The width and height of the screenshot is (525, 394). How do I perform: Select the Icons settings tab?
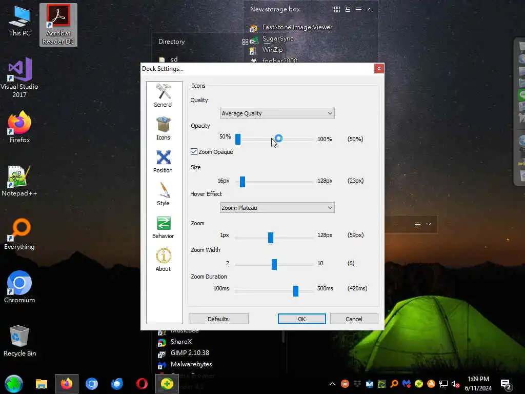pos(163,128)
